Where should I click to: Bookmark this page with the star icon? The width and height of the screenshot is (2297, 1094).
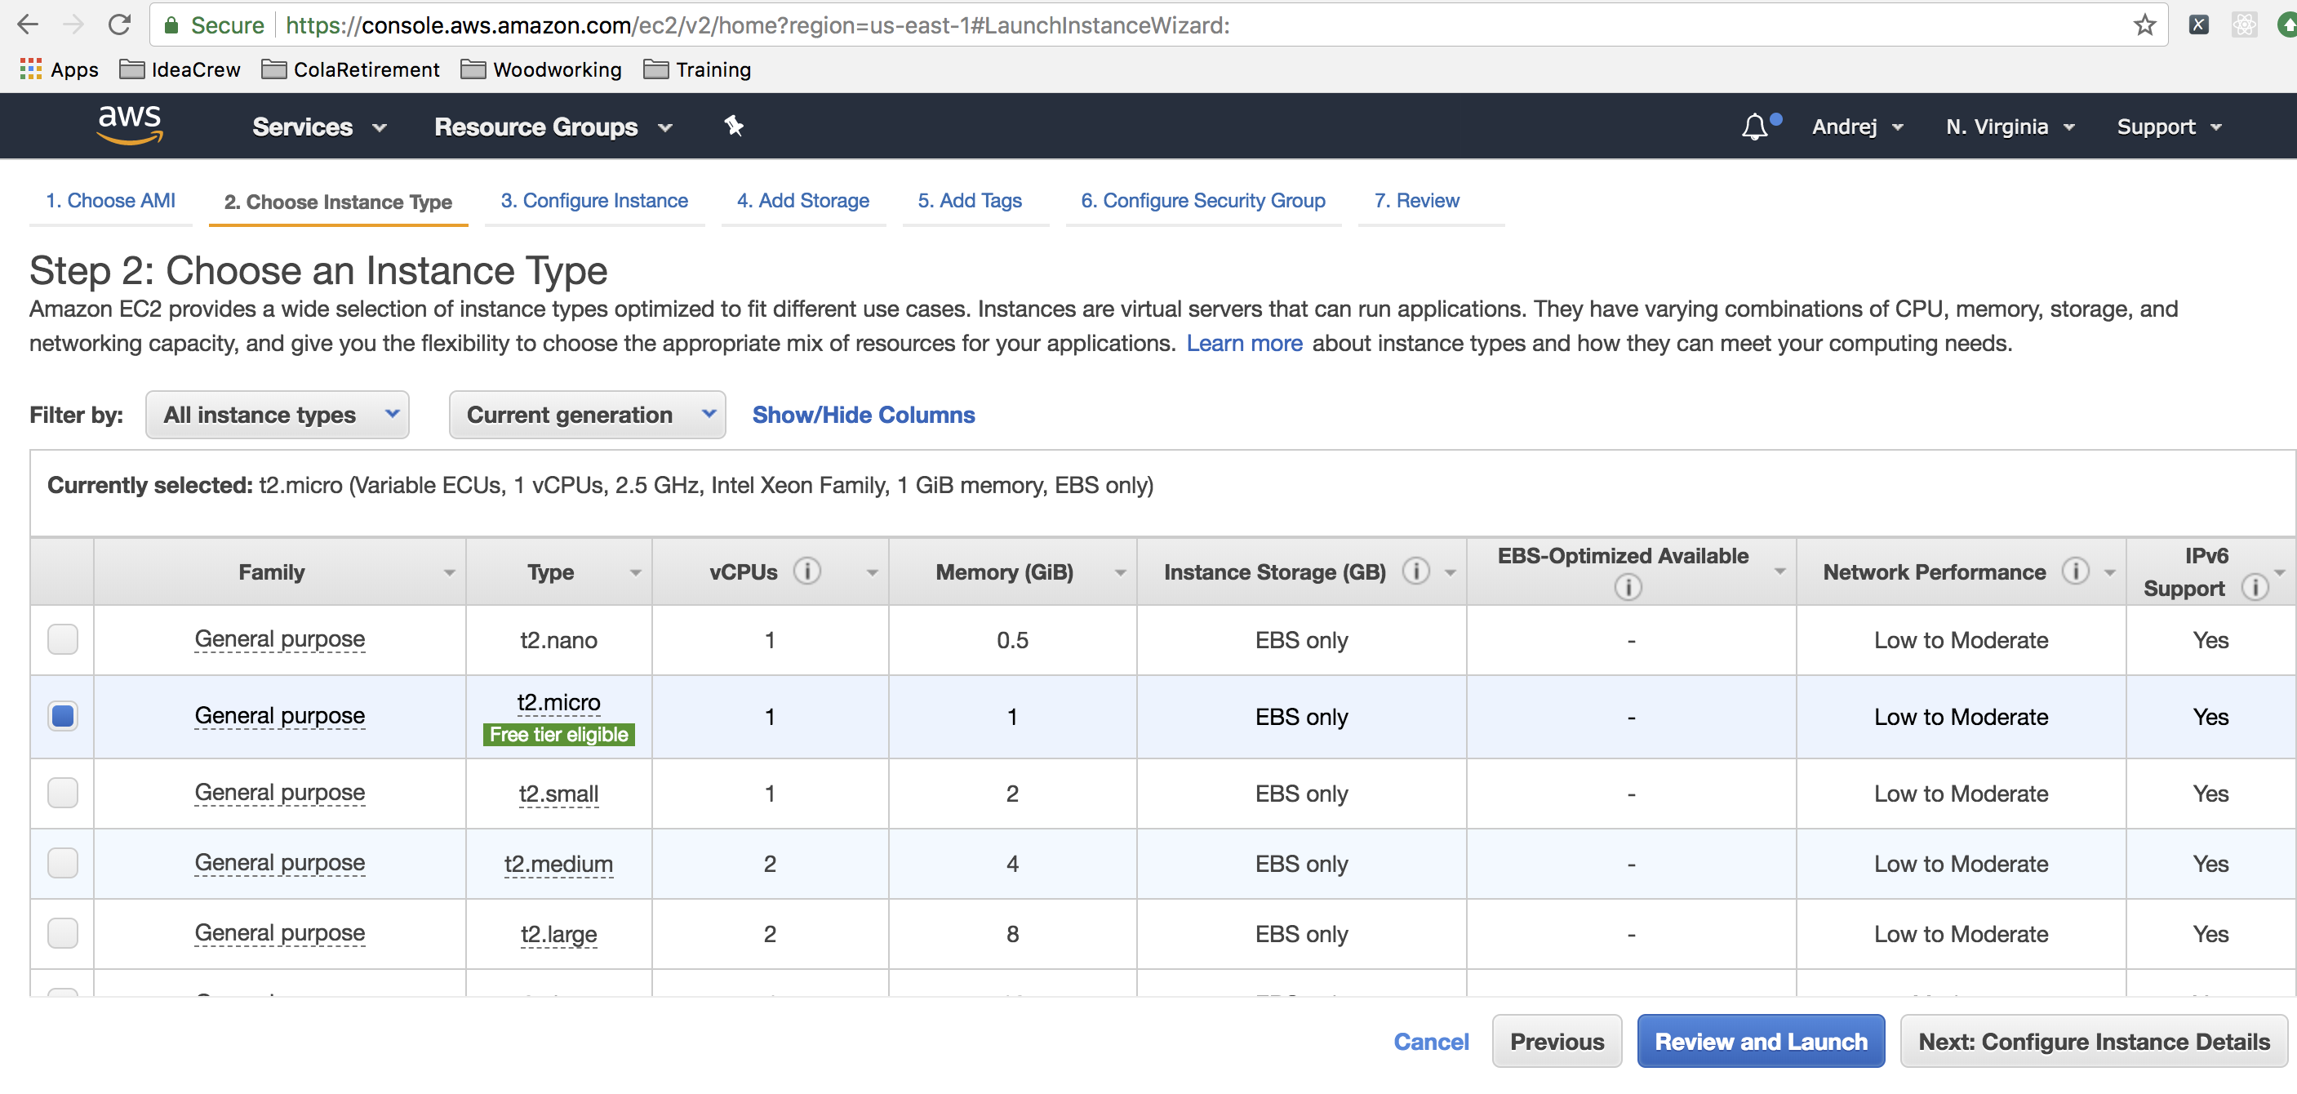click(2144, 24)
